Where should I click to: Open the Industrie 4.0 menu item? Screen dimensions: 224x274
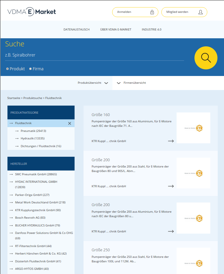coord(152,30)
